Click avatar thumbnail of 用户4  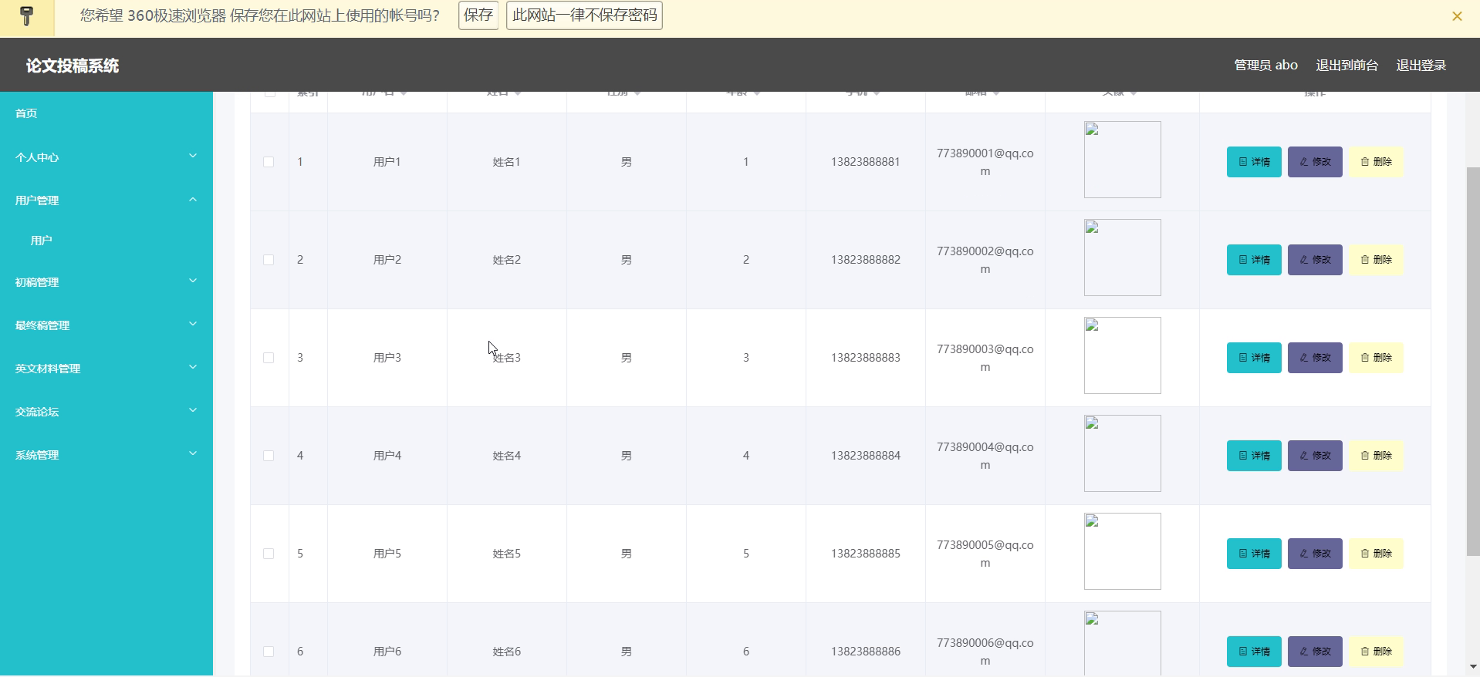pyautogui.click(x=1123, y=453)
